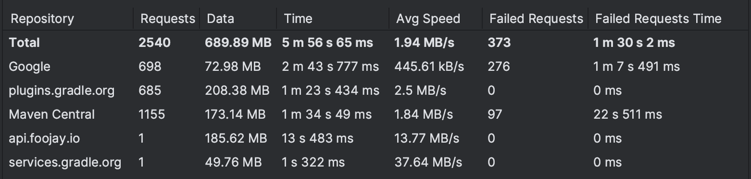The height and width of the screenshot is (179, 751).
Task: Select the Total row
Action: [375, 43]
